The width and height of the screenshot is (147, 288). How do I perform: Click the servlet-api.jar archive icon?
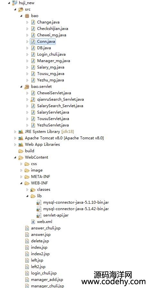(x=39, y=215)
